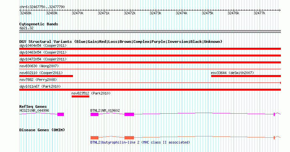Click the Disease Genes (OMIM) track title
Viewport: 290px width, 152px height.
coord(42,130)
